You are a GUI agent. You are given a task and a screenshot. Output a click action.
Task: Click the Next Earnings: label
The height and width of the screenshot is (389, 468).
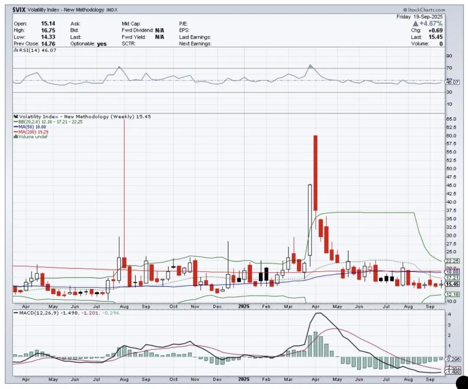coord(195,44)
